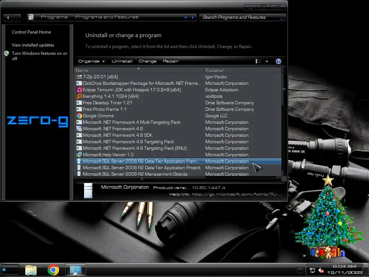Viewport: 369px width, 277px height.
Task: Select .NET Framework 4.8 Targeting Pack (ENU)
Action: click(178, 148)
